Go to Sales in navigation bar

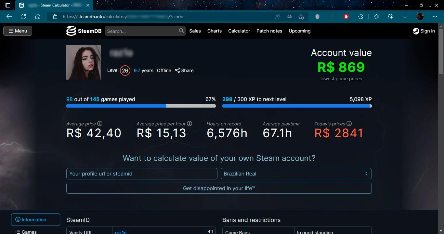[x=195, y=31]
